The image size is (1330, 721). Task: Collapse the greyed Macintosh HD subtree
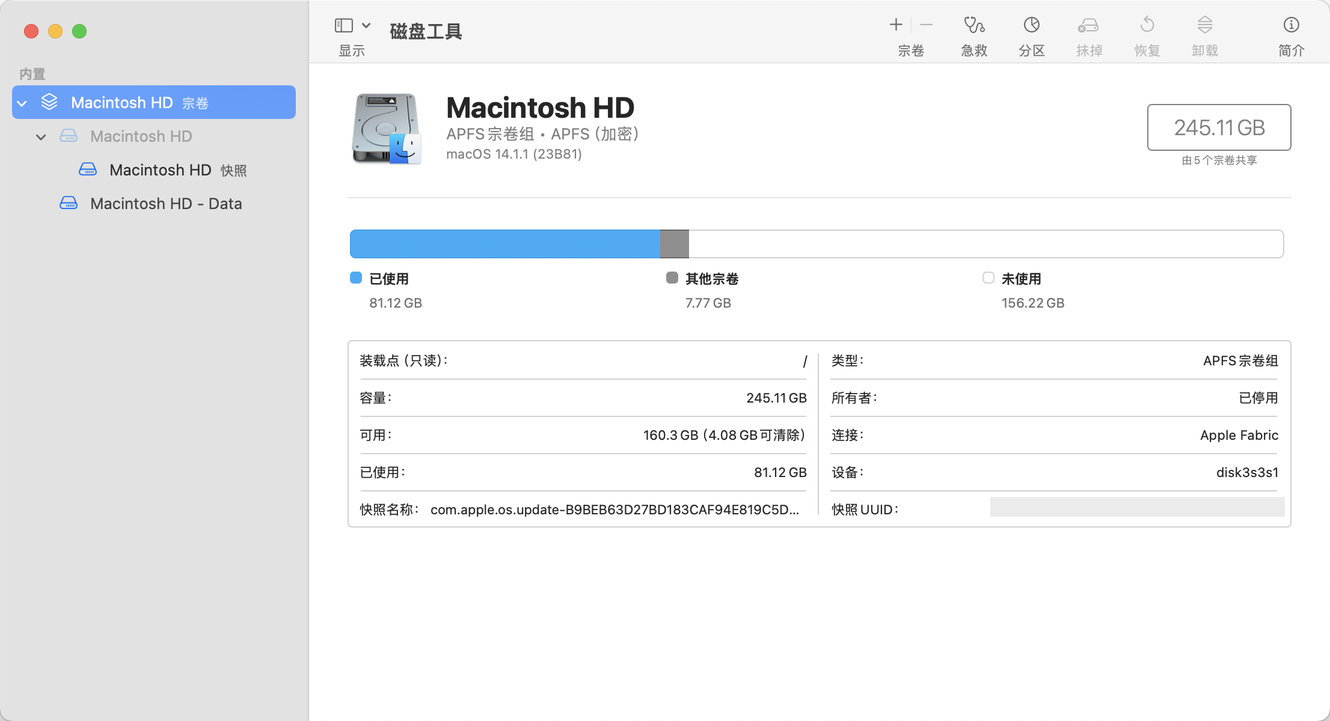click(41, 137)
